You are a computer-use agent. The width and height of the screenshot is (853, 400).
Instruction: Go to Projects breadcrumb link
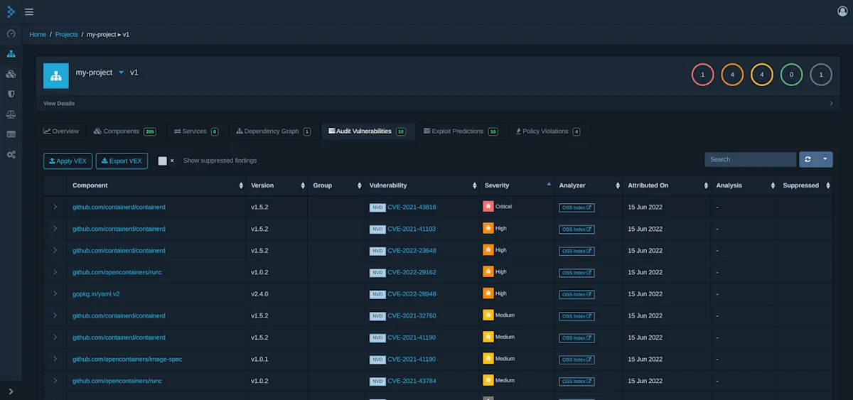point(66,34)
